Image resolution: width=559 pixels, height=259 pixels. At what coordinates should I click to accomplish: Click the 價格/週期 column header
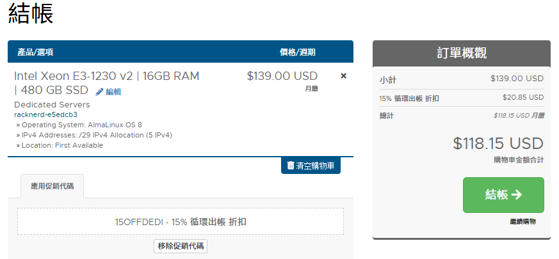[x=297, y=52]
